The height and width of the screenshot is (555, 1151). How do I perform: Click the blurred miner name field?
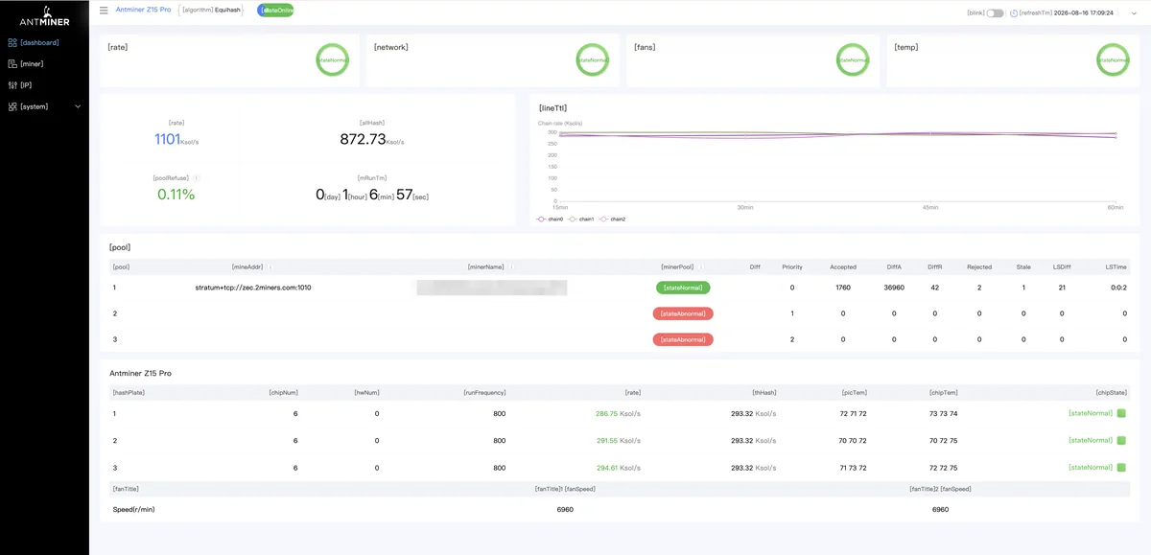[x=492, y=288]
